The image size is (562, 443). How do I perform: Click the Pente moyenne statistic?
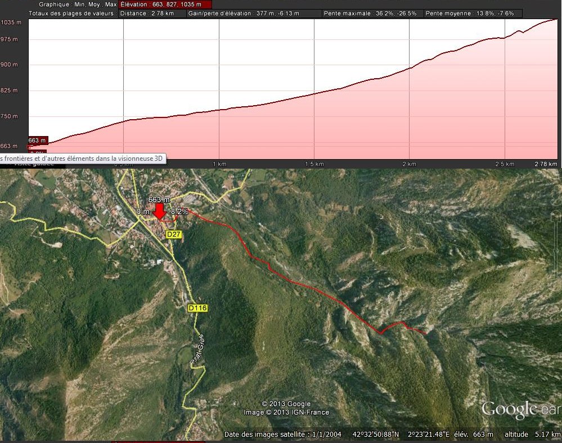(x=473, y=13)
